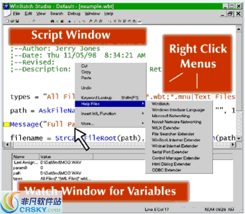The height and width of the screenshot is (214, 245).
Task: Click the Save toolbar icon
Action: pyautogui.click(x=17, y=21)
